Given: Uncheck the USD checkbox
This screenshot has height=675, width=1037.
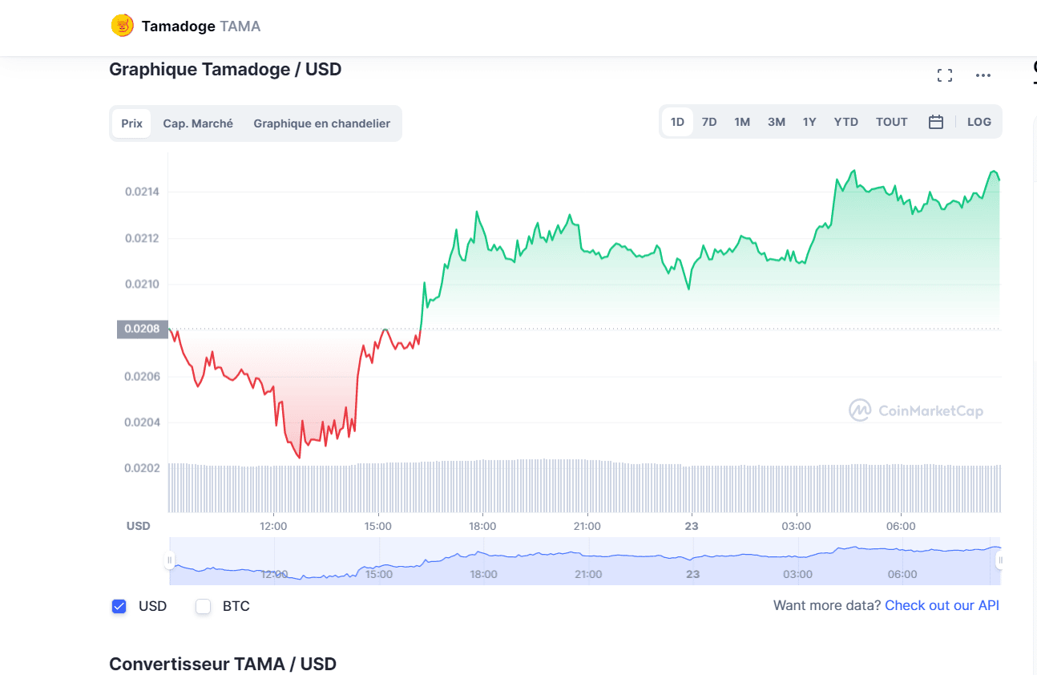Looking at the screenshot, I should [x=119, y=606].
